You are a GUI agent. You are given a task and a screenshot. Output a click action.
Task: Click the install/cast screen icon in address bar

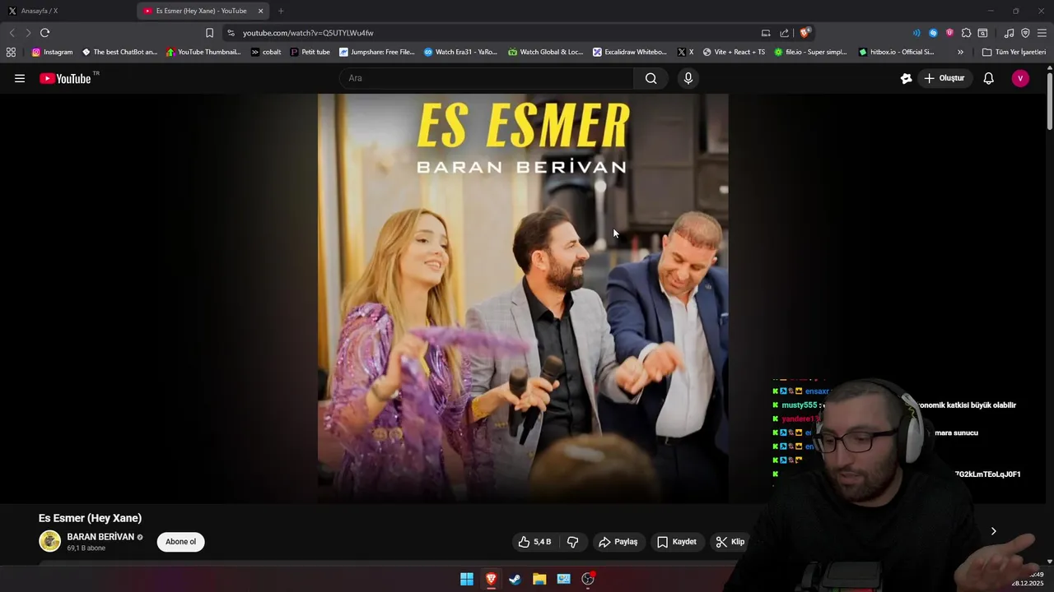(x=766, y=33)
